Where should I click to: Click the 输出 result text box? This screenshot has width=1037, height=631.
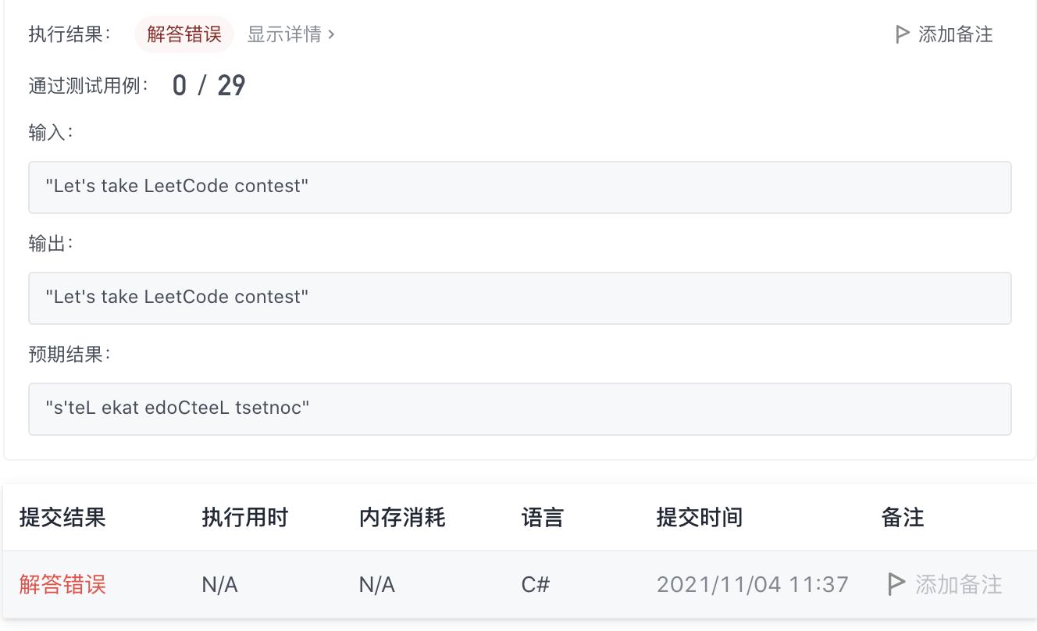pos(518,298)
